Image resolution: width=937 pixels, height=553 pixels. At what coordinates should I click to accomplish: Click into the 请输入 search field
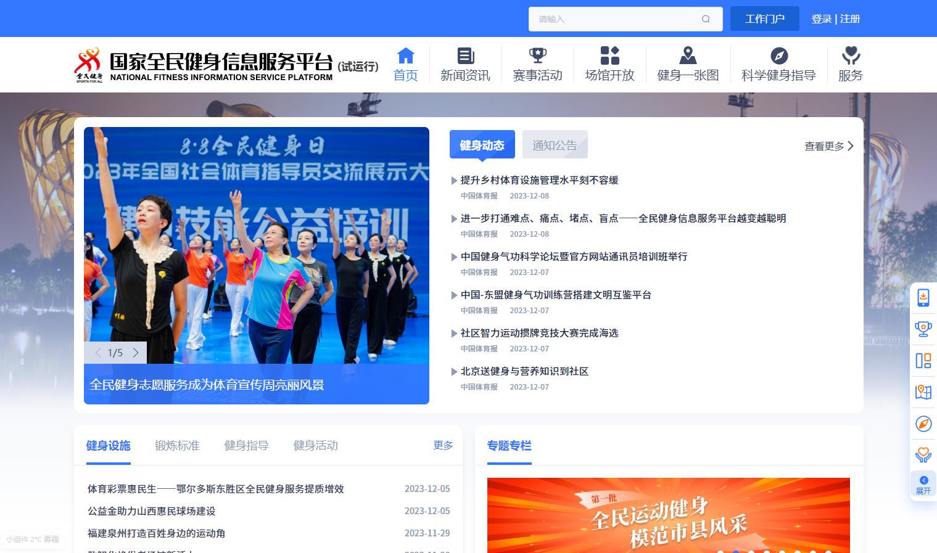coord(614,19)
